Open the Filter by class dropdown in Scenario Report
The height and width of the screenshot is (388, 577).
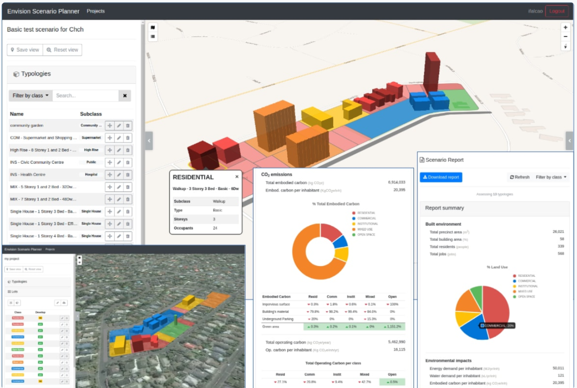coord(552,177)
